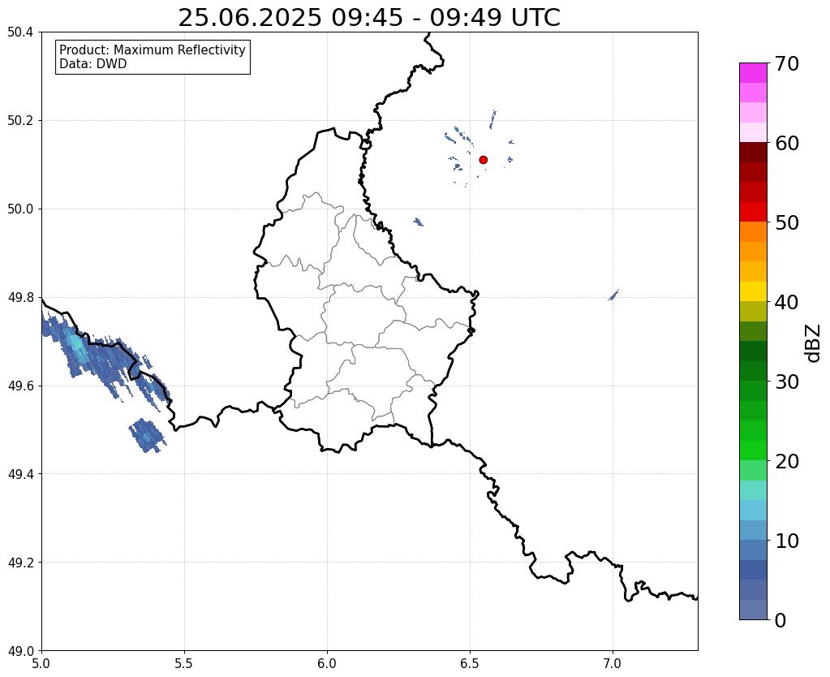Click the colorbar tick label 0
The height and width of the screenshot is (677, 830).
pyautogui.click(x=781, y=620)
